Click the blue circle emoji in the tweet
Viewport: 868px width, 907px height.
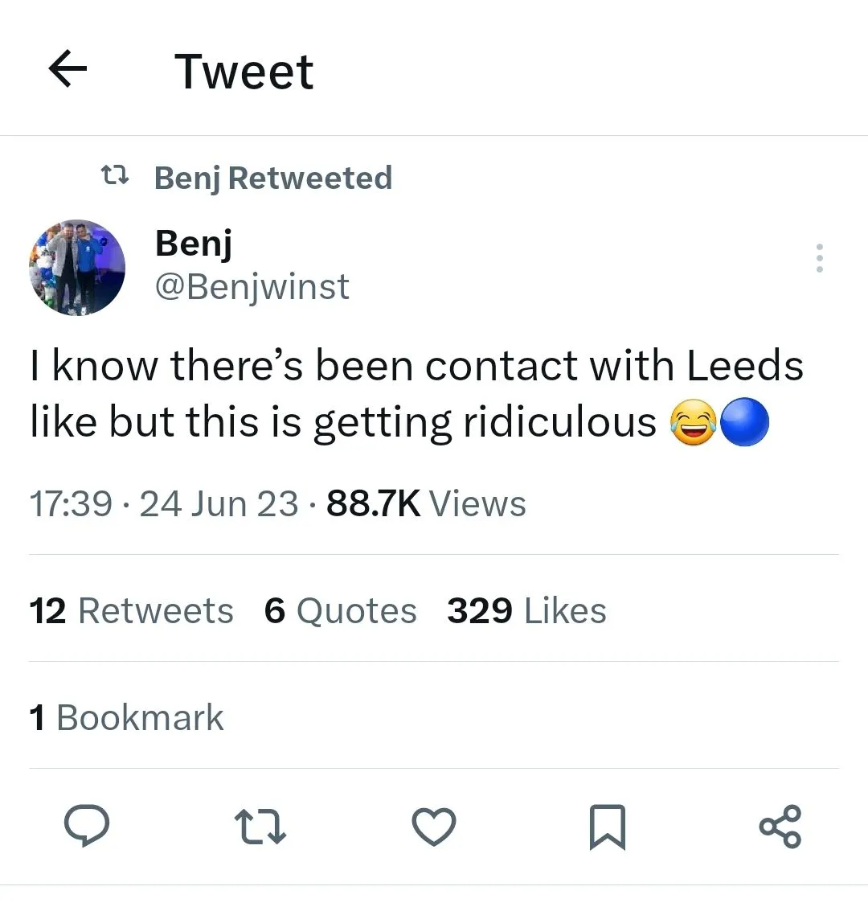tap(745, 424)
